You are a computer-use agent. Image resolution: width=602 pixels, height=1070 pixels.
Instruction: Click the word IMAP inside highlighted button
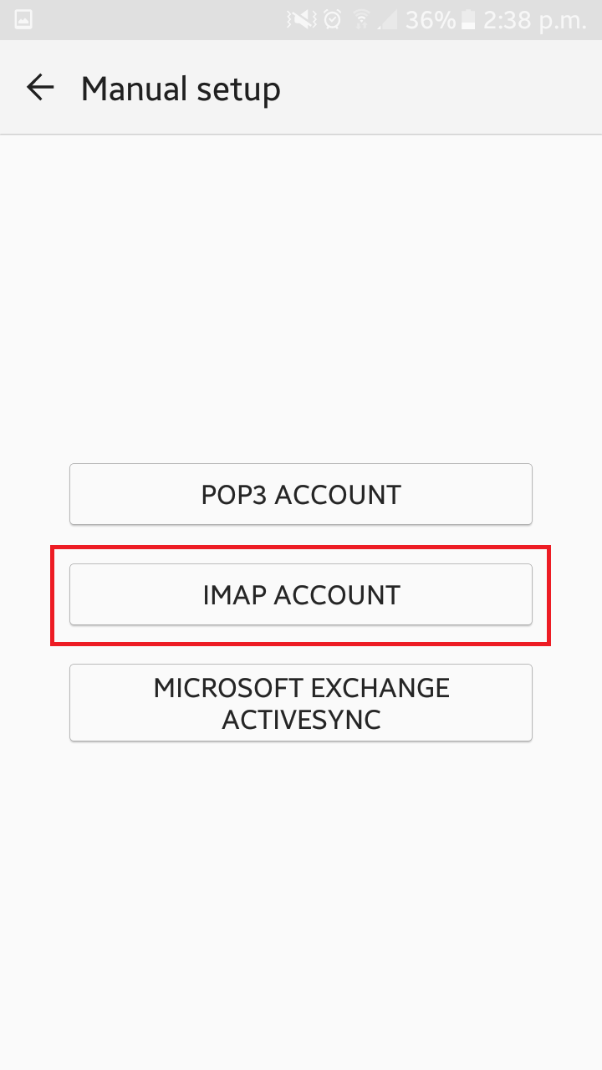(x=234, y=594)
